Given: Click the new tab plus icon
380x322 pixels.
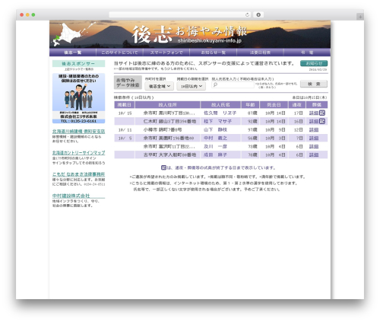Looking at the screenshot, I should pyautogui.click(x=360, y=17).
